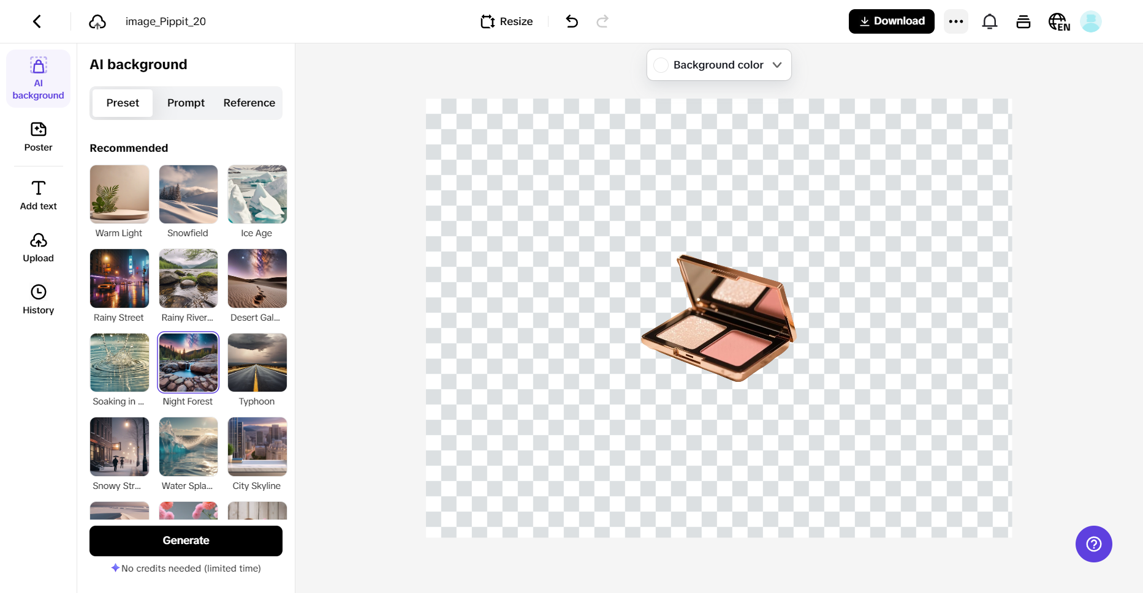
Task: Select the Night Forest preset
Action: (188, 362)
